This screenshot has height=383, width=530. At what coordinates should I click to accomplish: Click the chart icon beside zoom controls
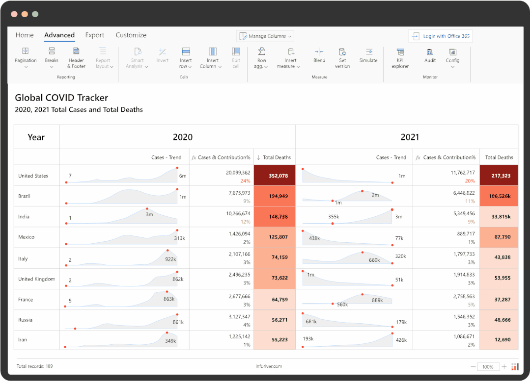pyautogui.click(x=515, y=367)
